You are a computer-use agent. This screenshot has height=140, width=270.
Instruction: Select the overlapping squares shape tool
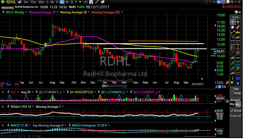233,83
